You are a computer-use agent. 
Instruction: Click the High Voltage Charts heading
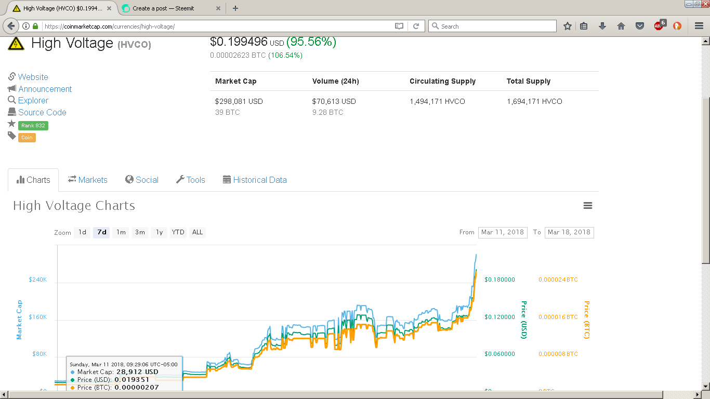click(x=74, y=206)
